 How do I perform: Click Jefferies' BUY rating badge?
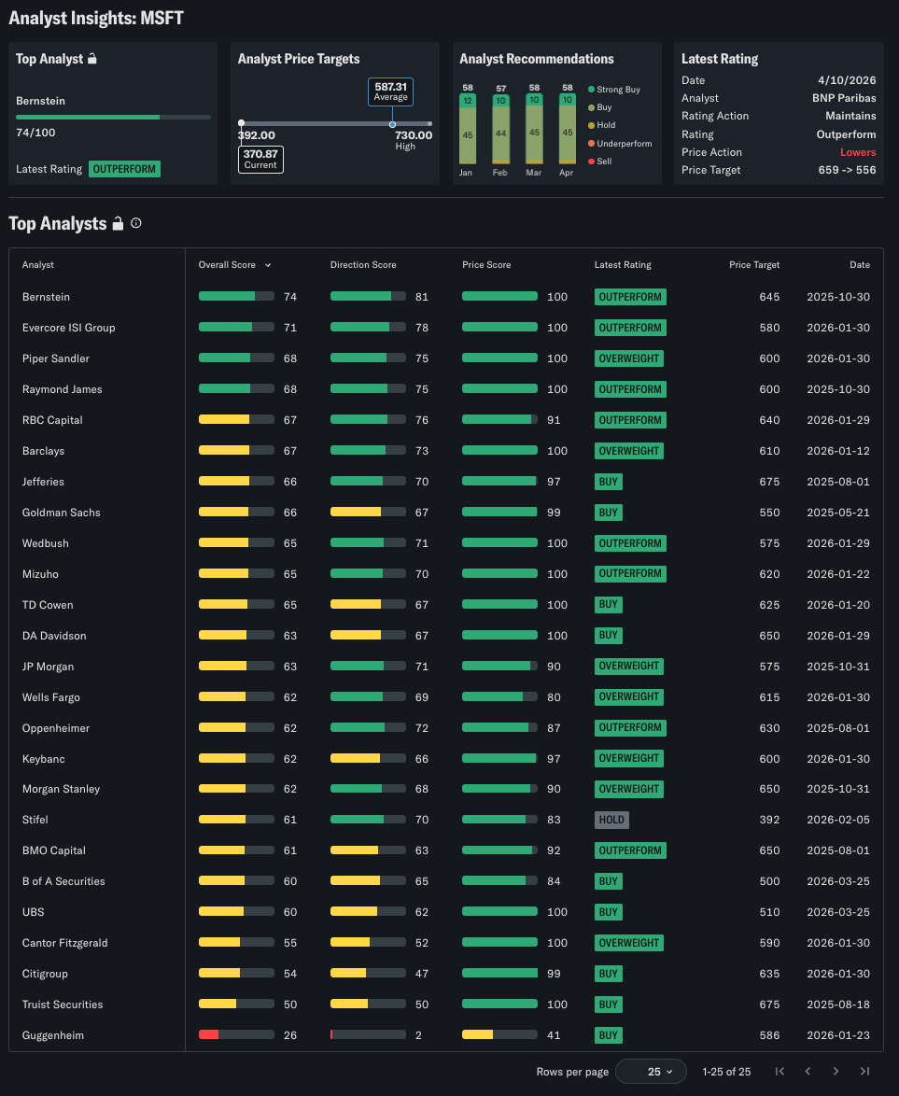(608, 482)
